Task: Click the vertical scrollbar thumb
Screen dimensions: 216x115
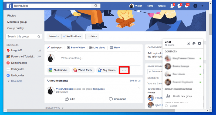Action: pyautogui.click(x=210, y=24)
